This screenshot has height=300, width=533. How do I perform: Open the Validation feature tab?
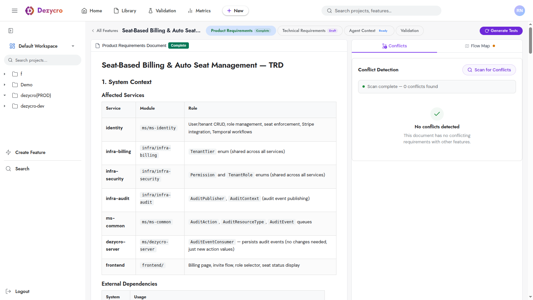(x=409, y=31)
